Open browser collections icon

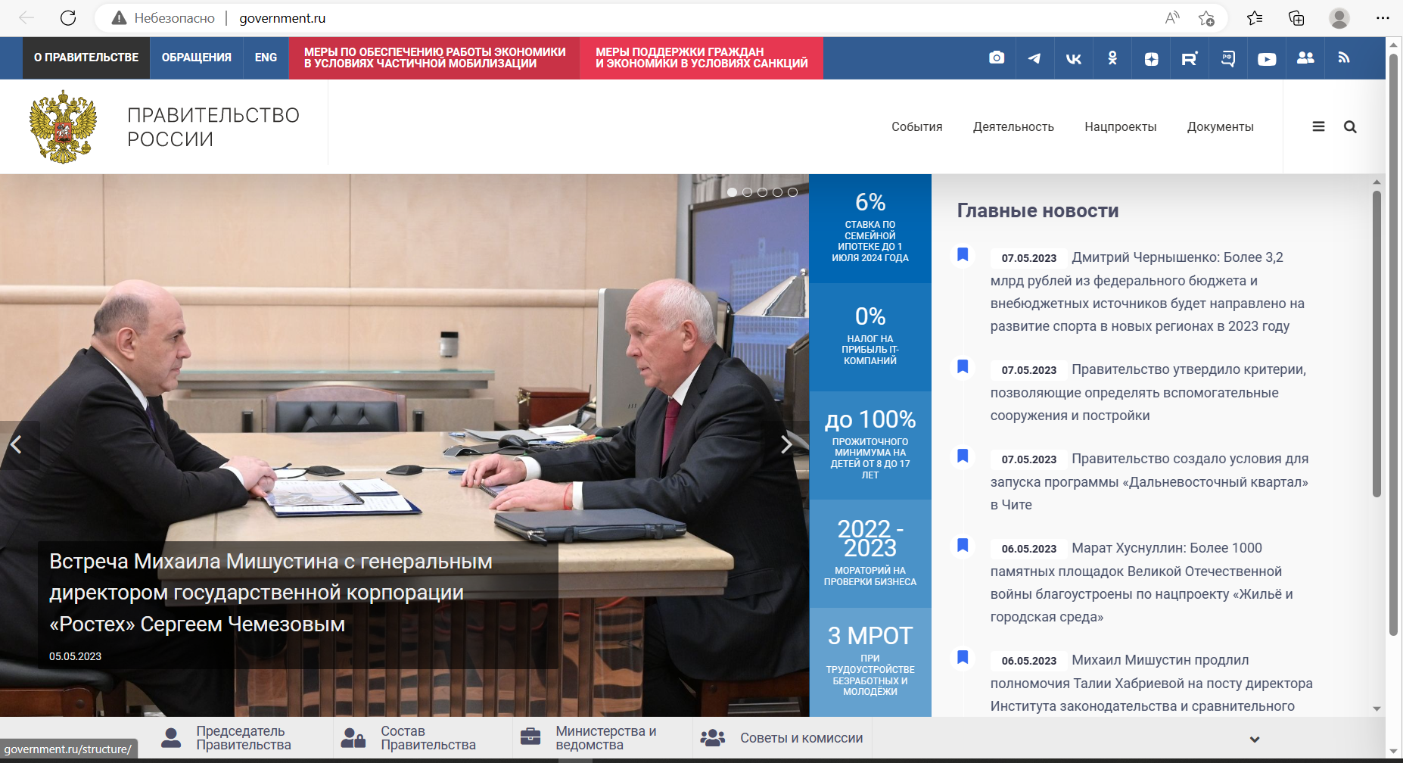click(x=1296, y=18)
